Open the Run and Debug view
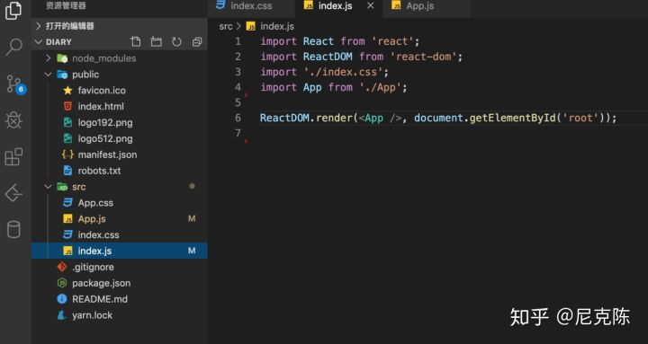This screenshot has height=344, width=648. (13, 120)
